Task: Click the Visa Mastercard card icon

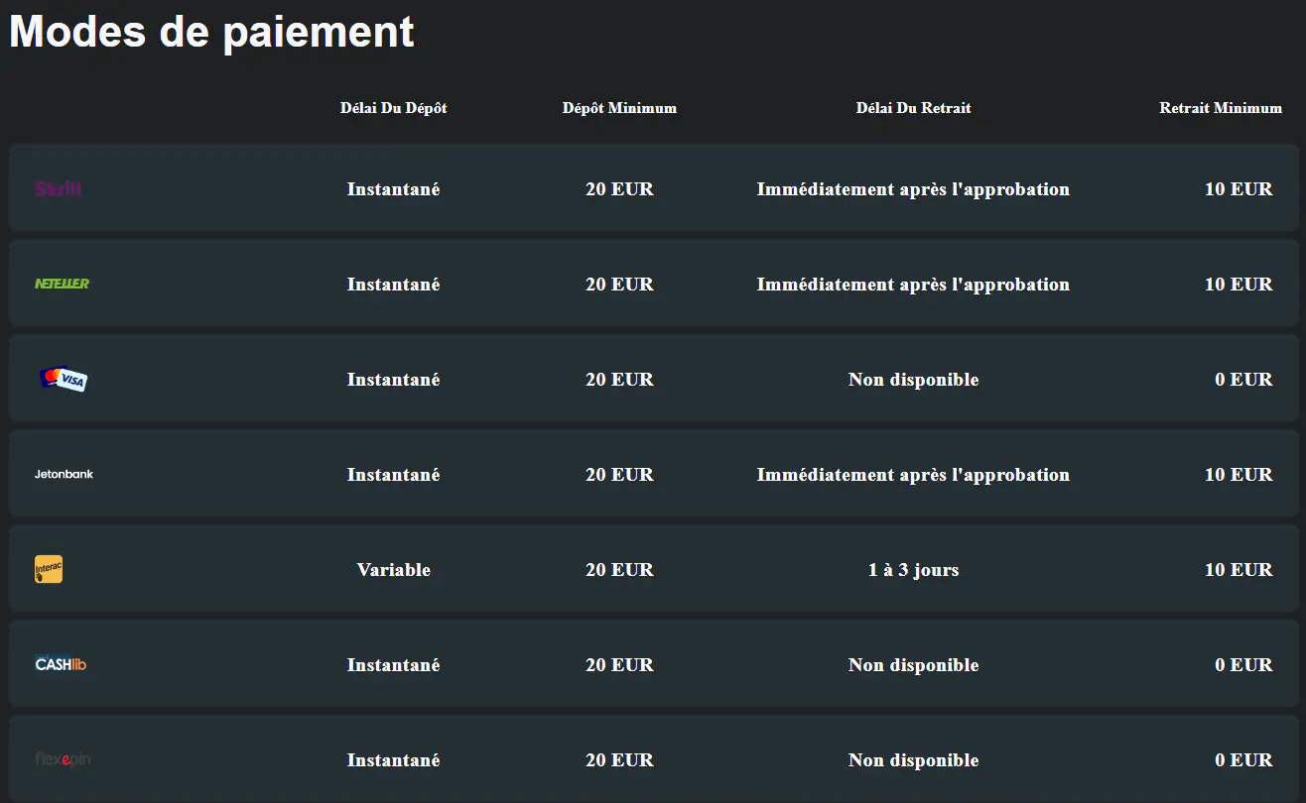Action: tap(64, 379)
